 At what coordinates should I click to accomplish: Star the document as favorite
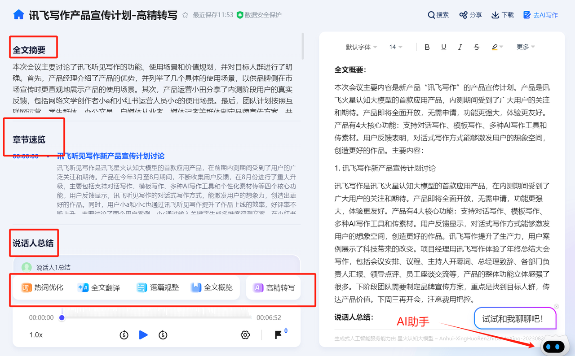pos(186,15)
